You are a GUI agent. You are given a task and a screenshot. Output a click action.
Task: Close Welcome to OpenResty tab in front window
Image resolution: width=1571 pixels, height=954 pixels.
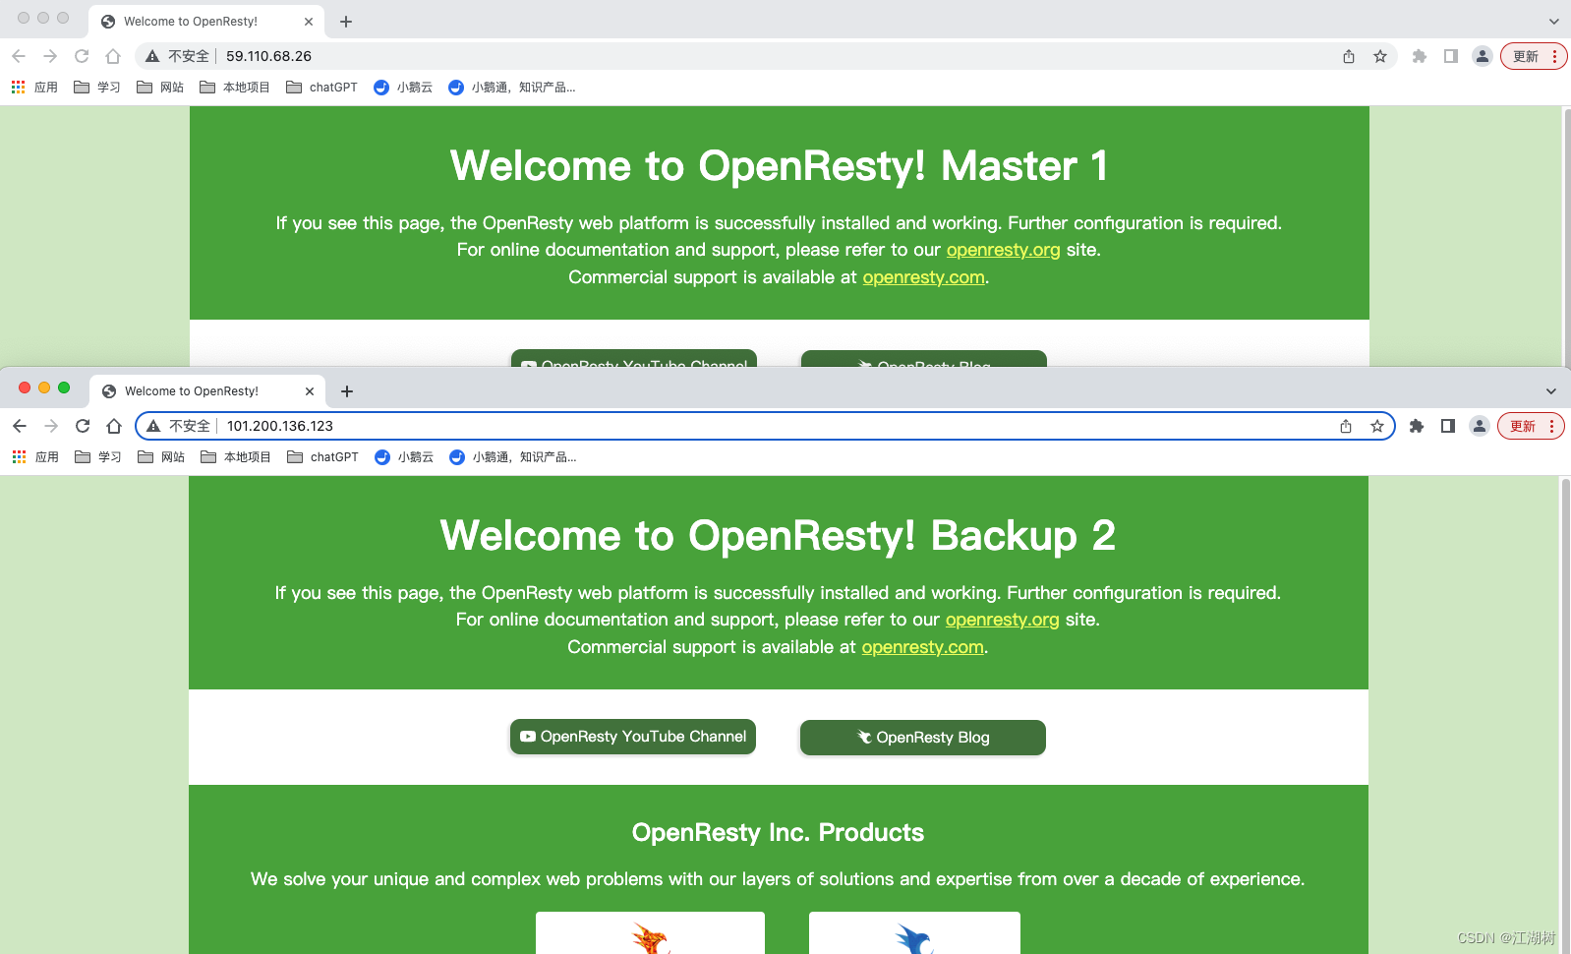310,391
